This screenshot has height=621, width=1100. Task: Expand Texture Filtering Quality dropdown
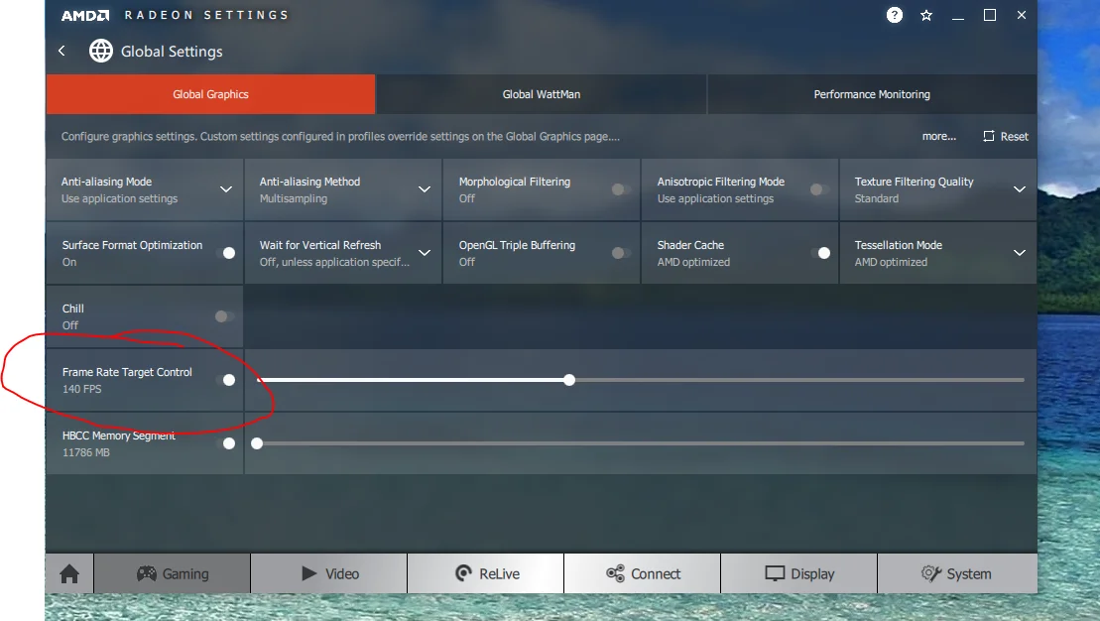point(1020,189)
